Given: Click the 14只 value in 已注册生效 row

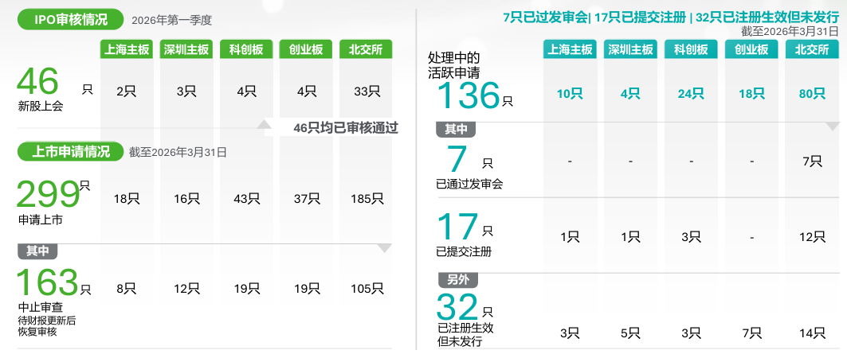Looking at the screenshot, I should click(812, 333).
